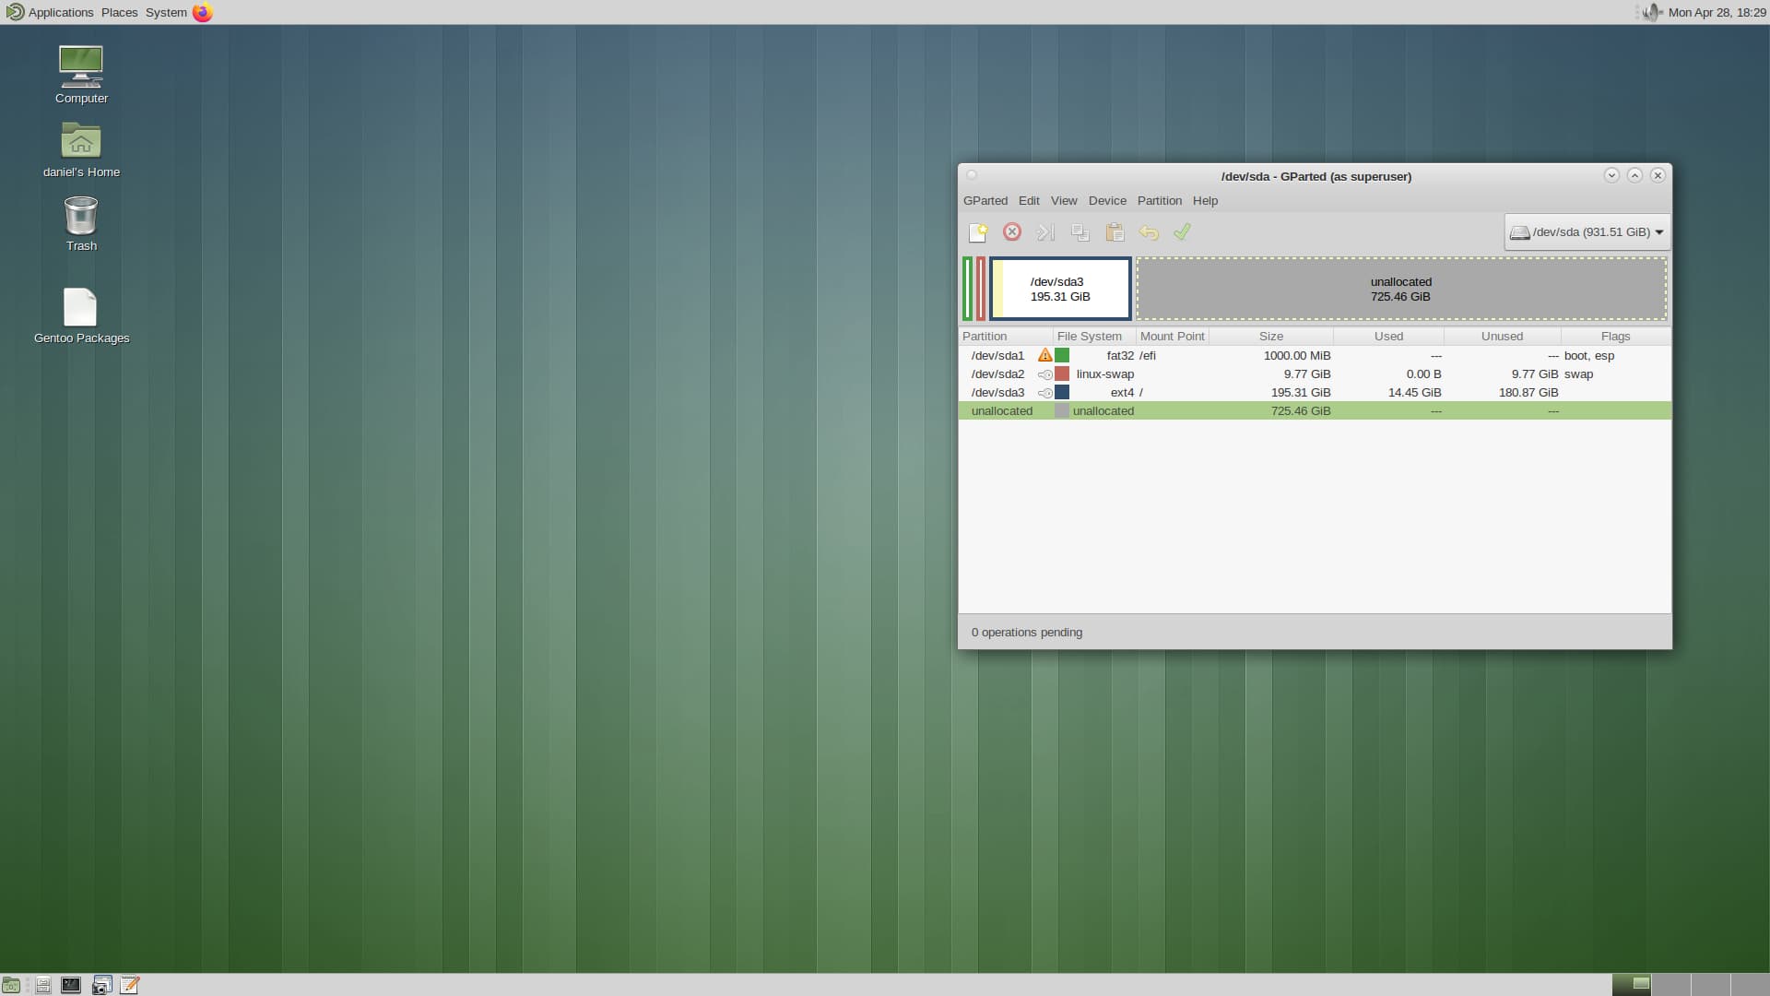Image resolution: width=1770 pixels, height=996 pixels.
Task: Open the View menu
Action: click(1064, 200)
